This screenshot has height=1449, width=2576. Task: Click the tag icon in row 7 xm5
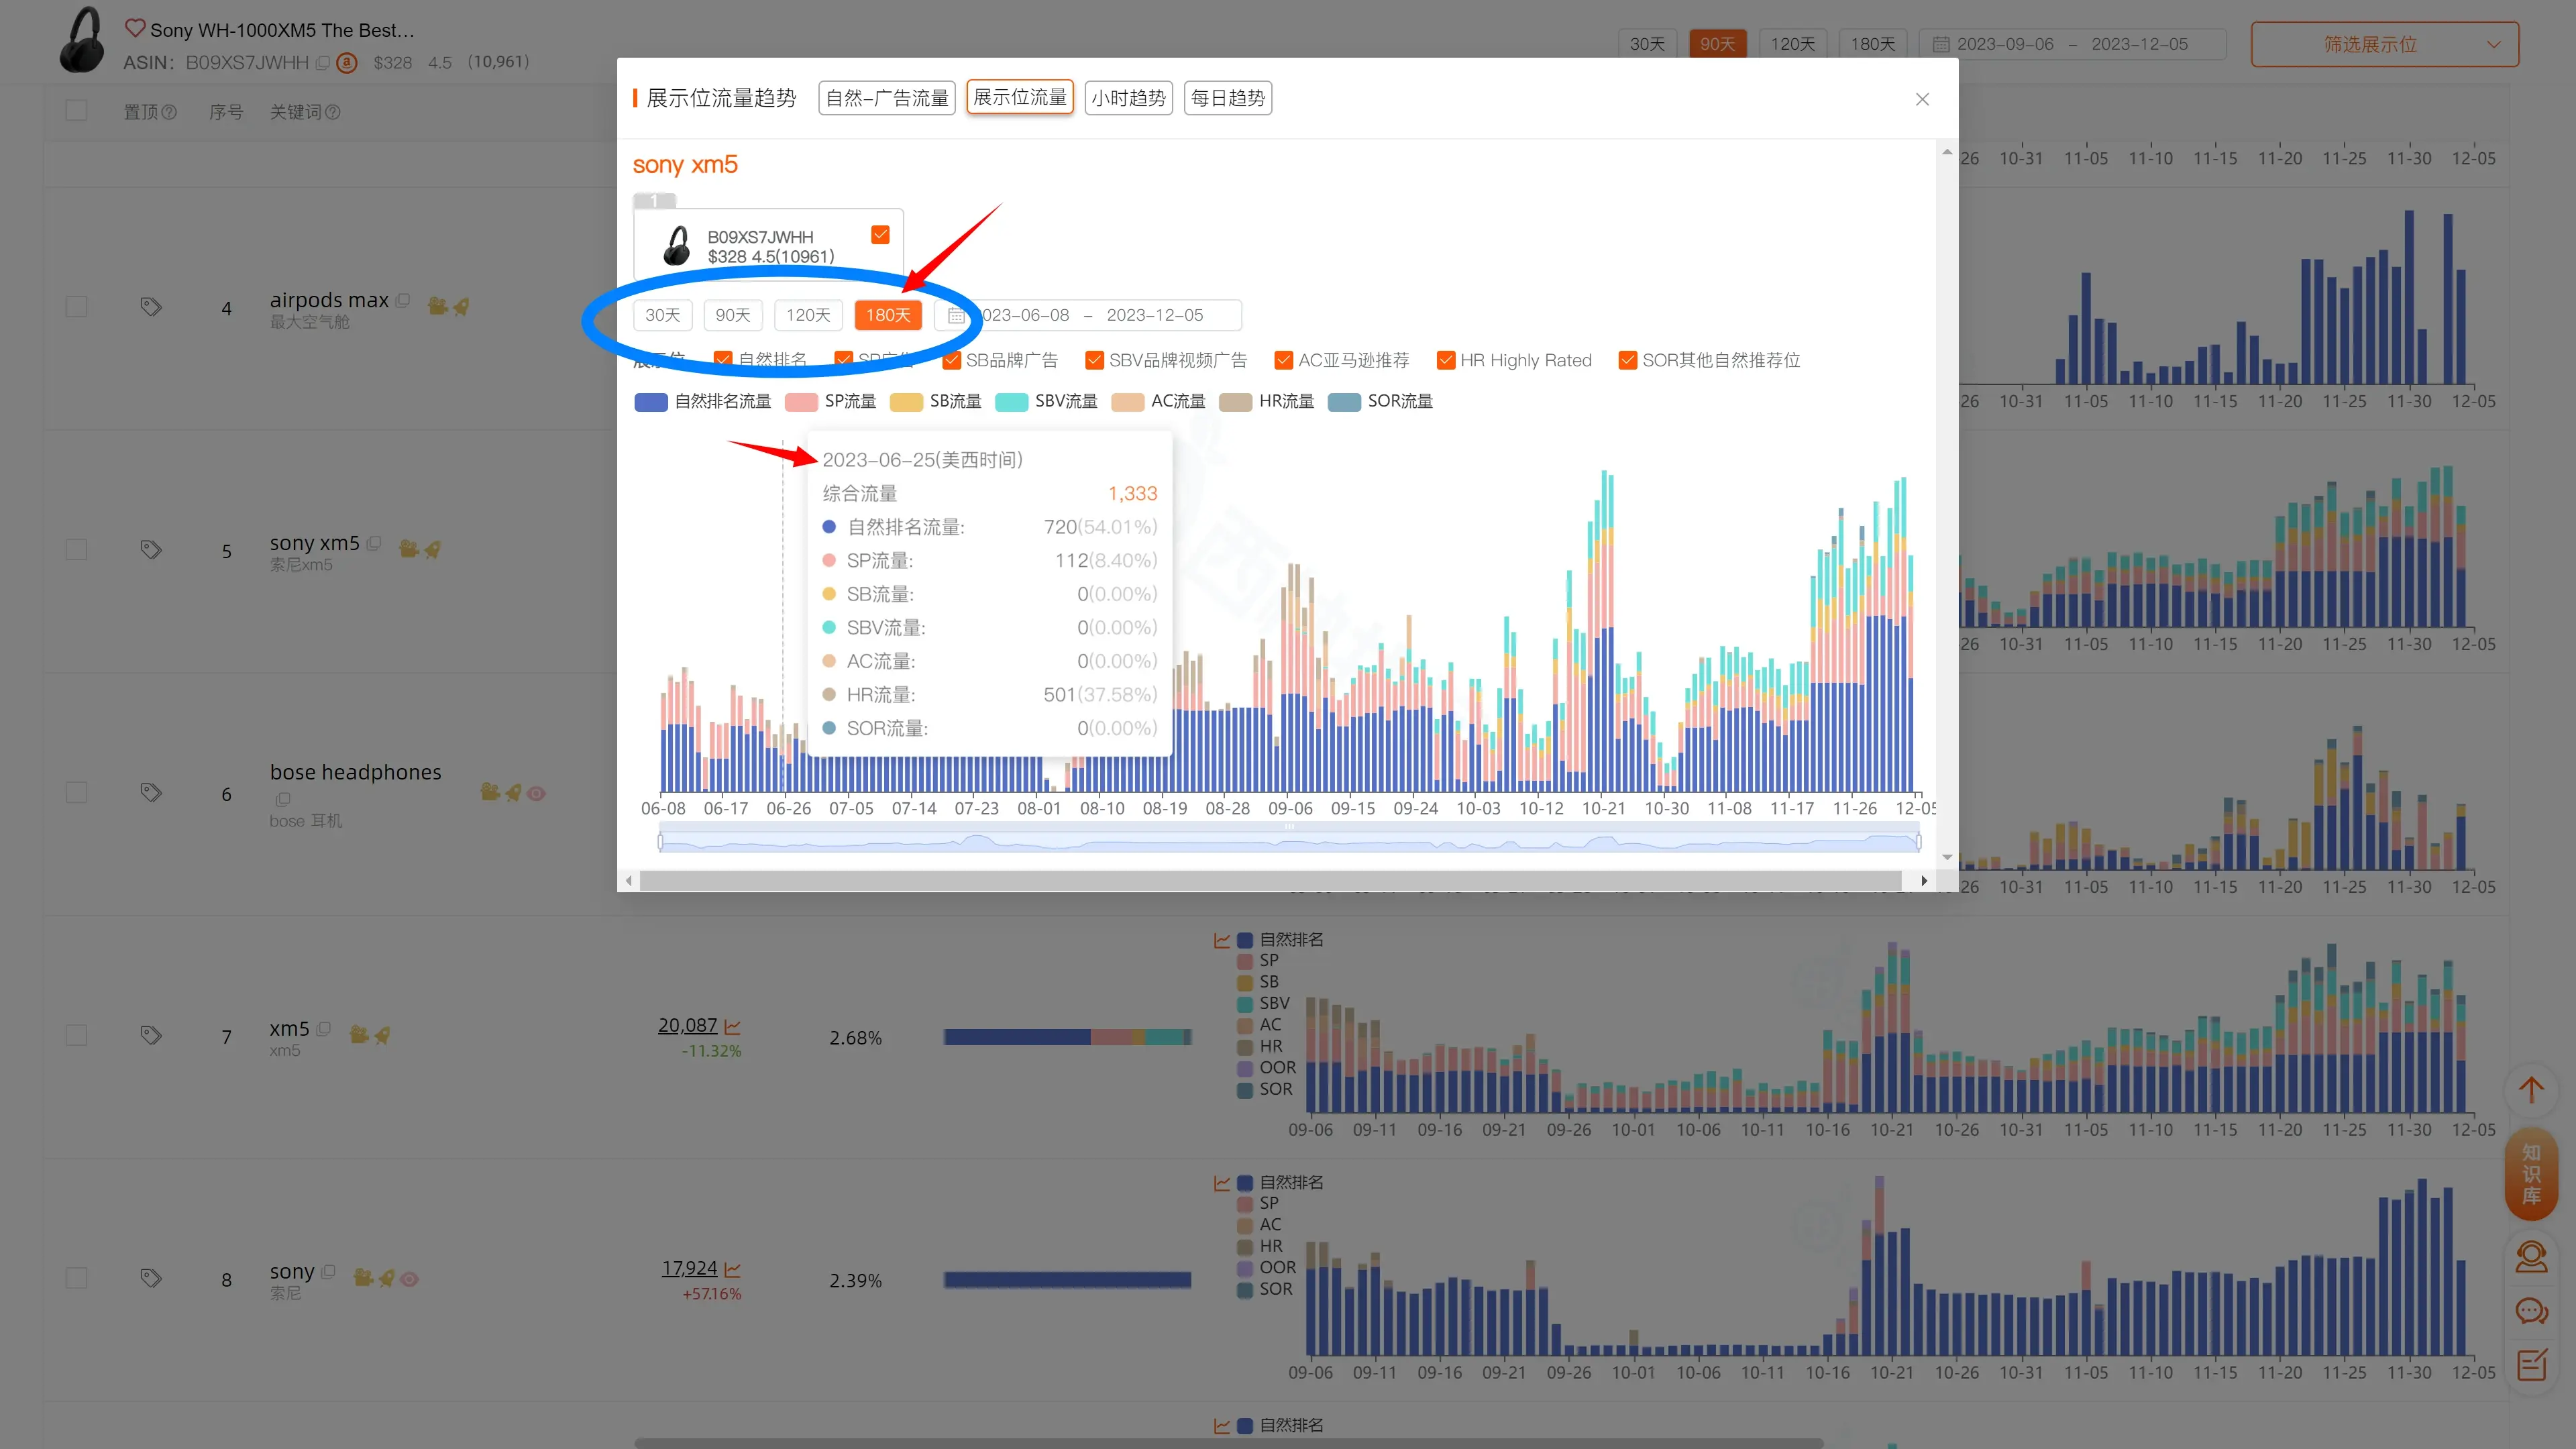151,1035
